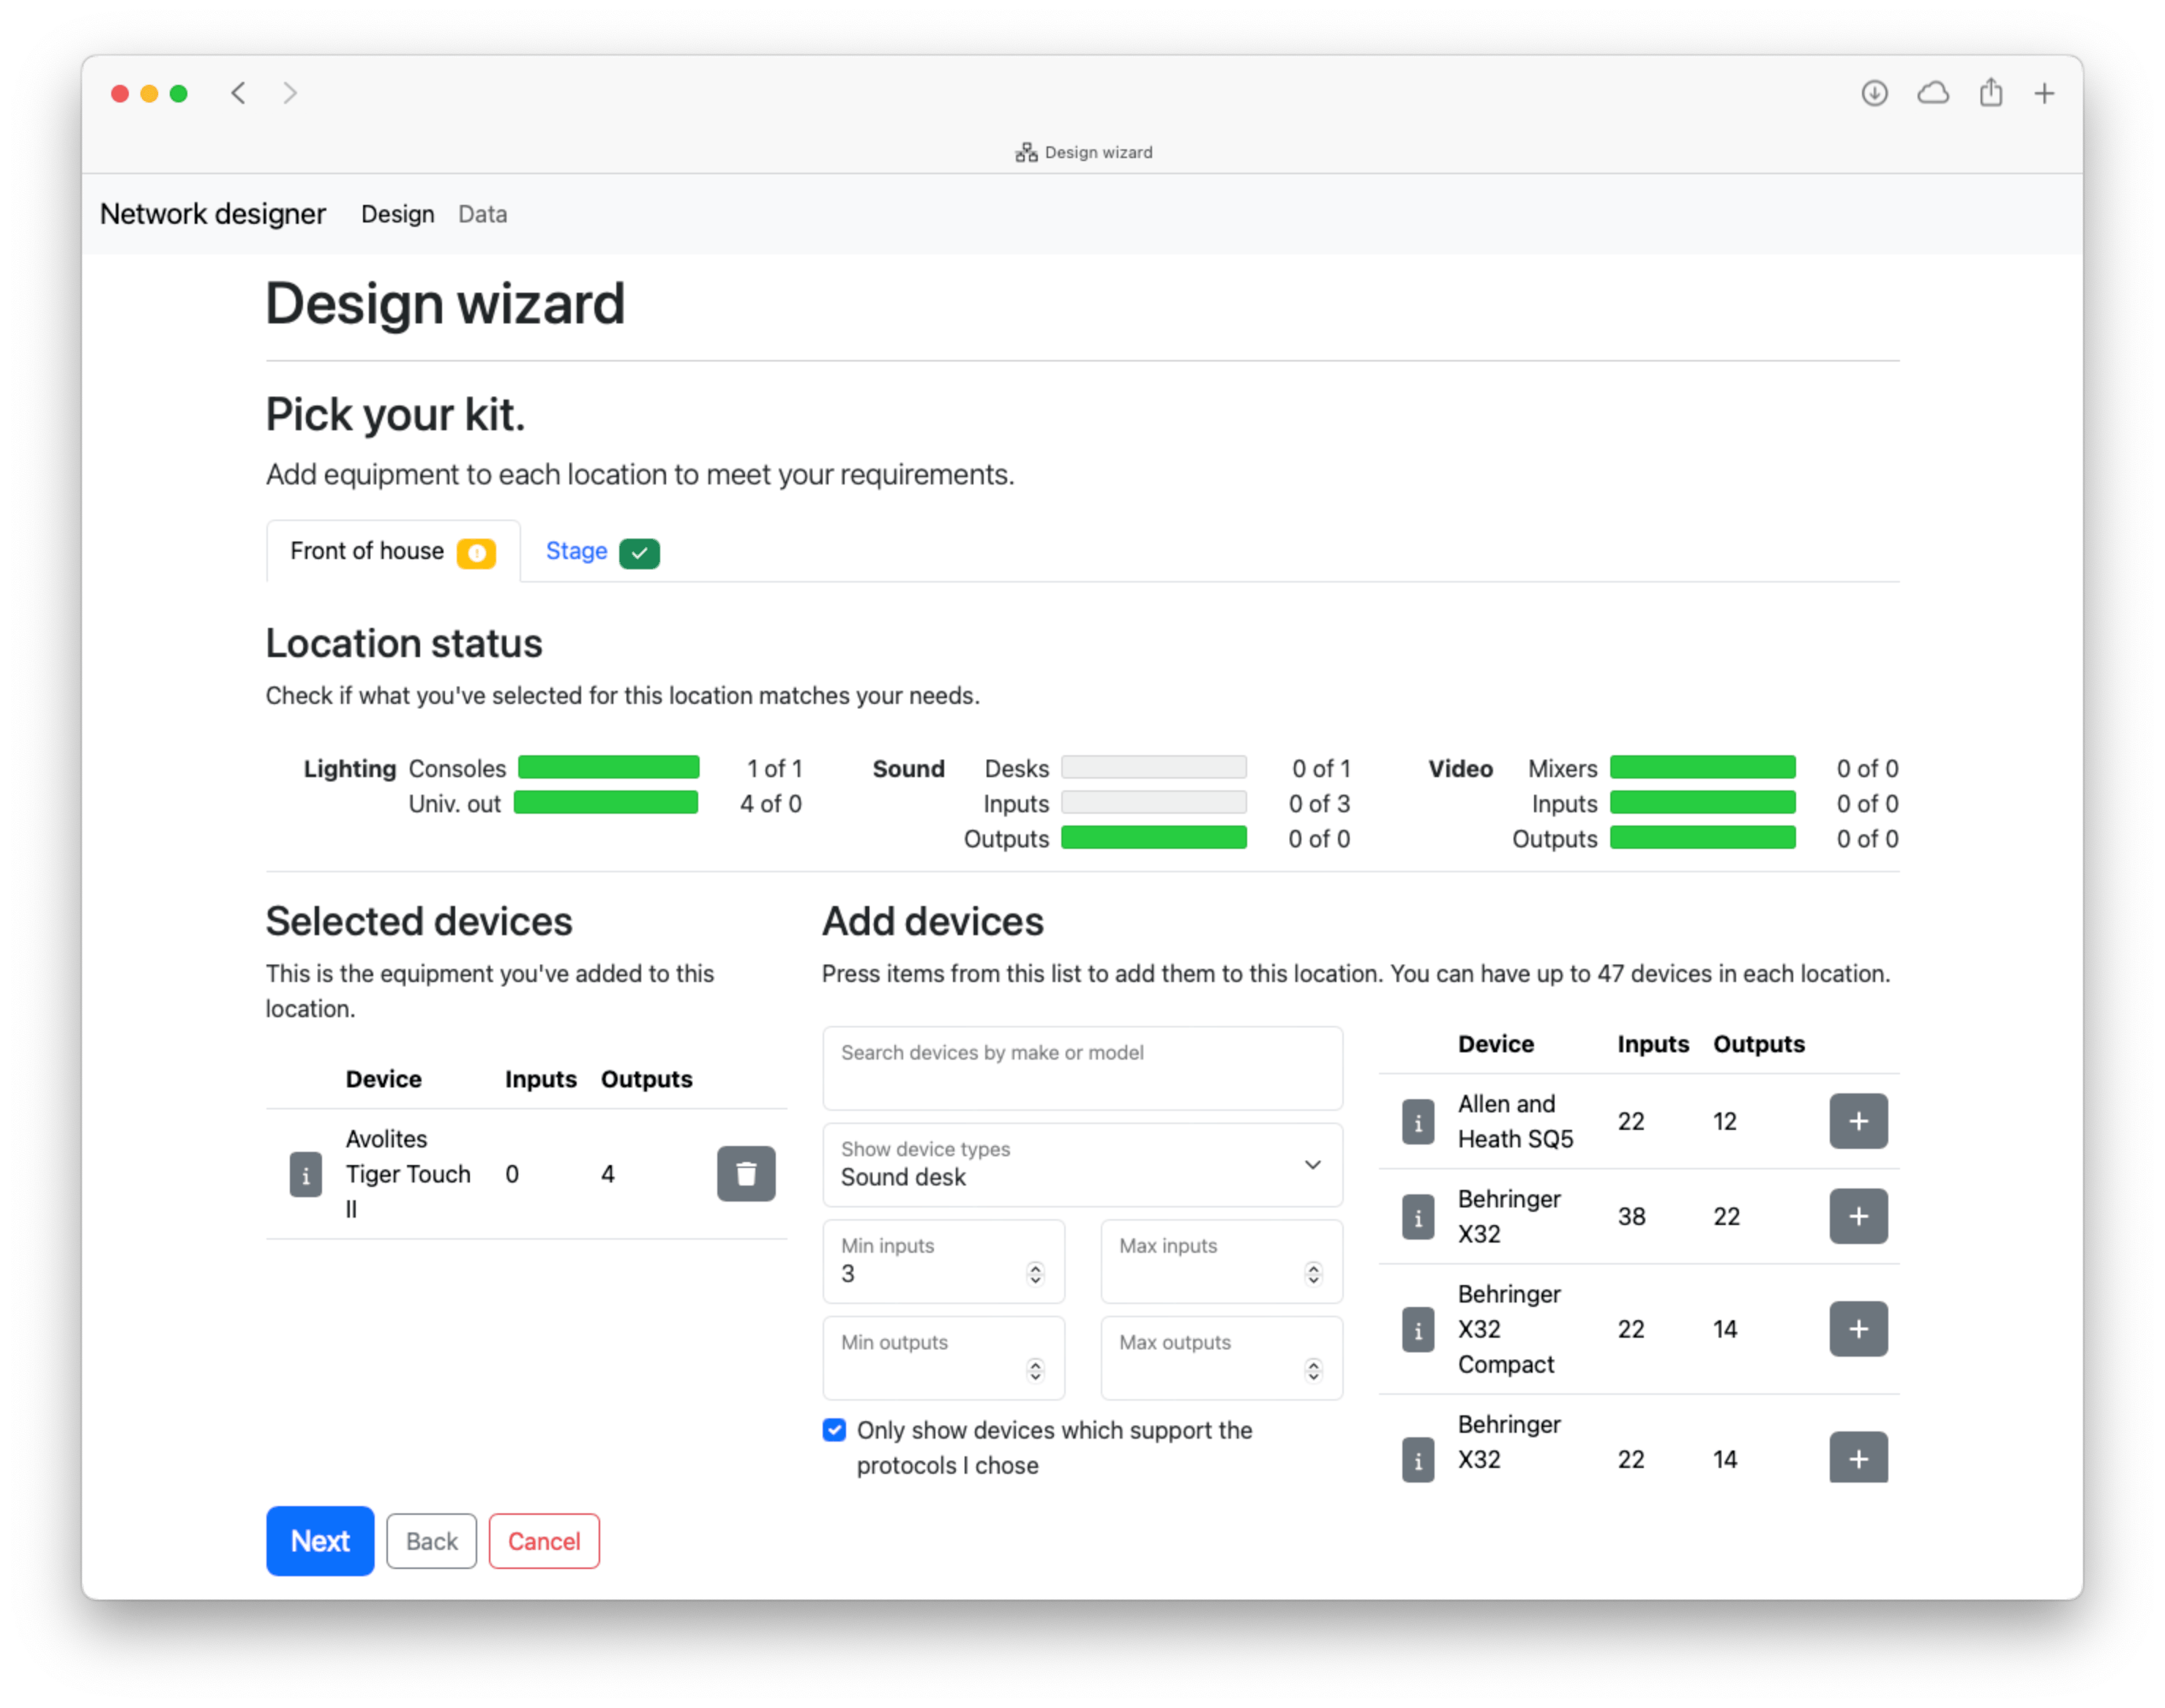This screenshot has width=2165, height=1708.
Task: Open the Data section in the navigation
Action: (482, 214)
